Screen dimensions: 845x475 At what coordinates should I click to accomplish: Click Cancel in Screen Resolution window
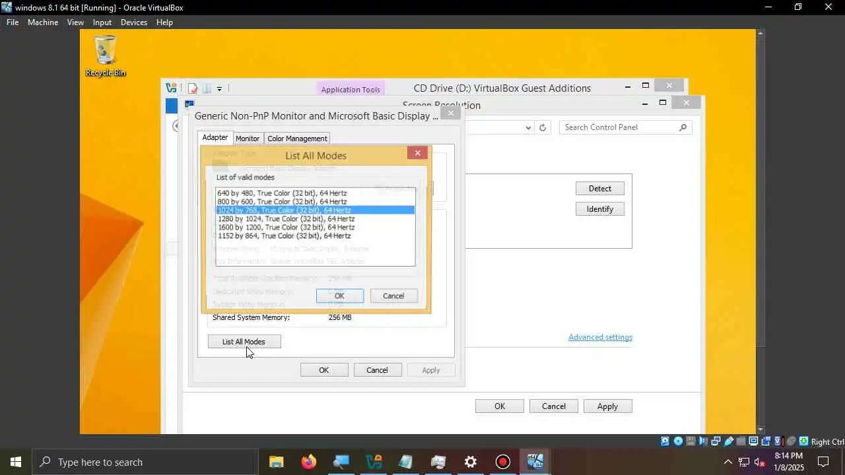554,406
